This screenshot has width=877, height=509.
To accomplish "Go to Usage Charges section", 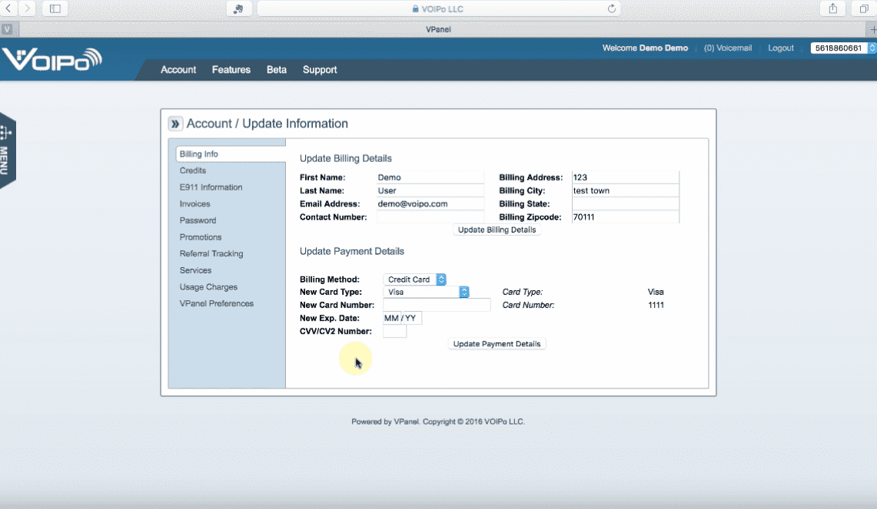I will pyautogui.click(x=208, y=287).
